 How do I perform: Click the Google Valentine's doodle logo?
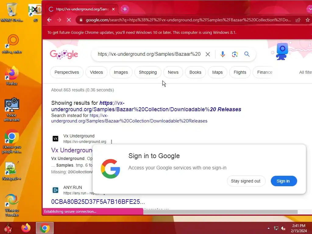click(x=64, y=54)
